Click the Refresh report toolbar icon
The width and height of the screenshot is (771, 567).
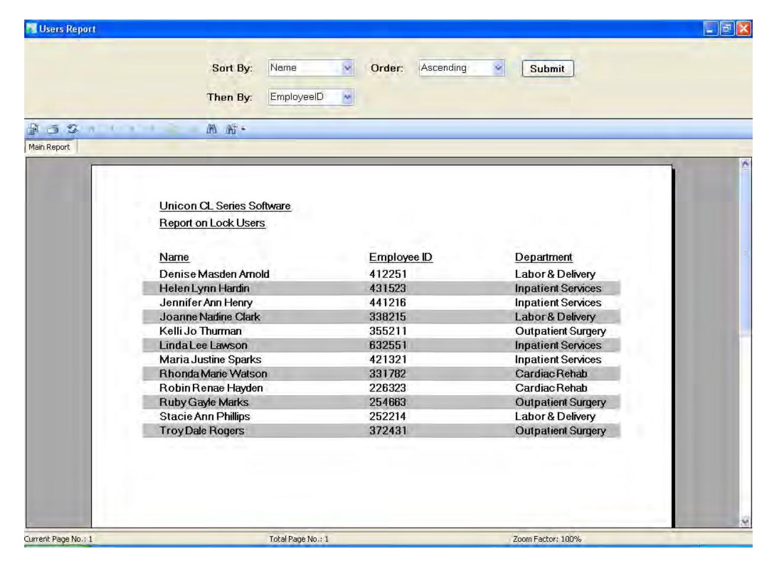coord(72,129)
